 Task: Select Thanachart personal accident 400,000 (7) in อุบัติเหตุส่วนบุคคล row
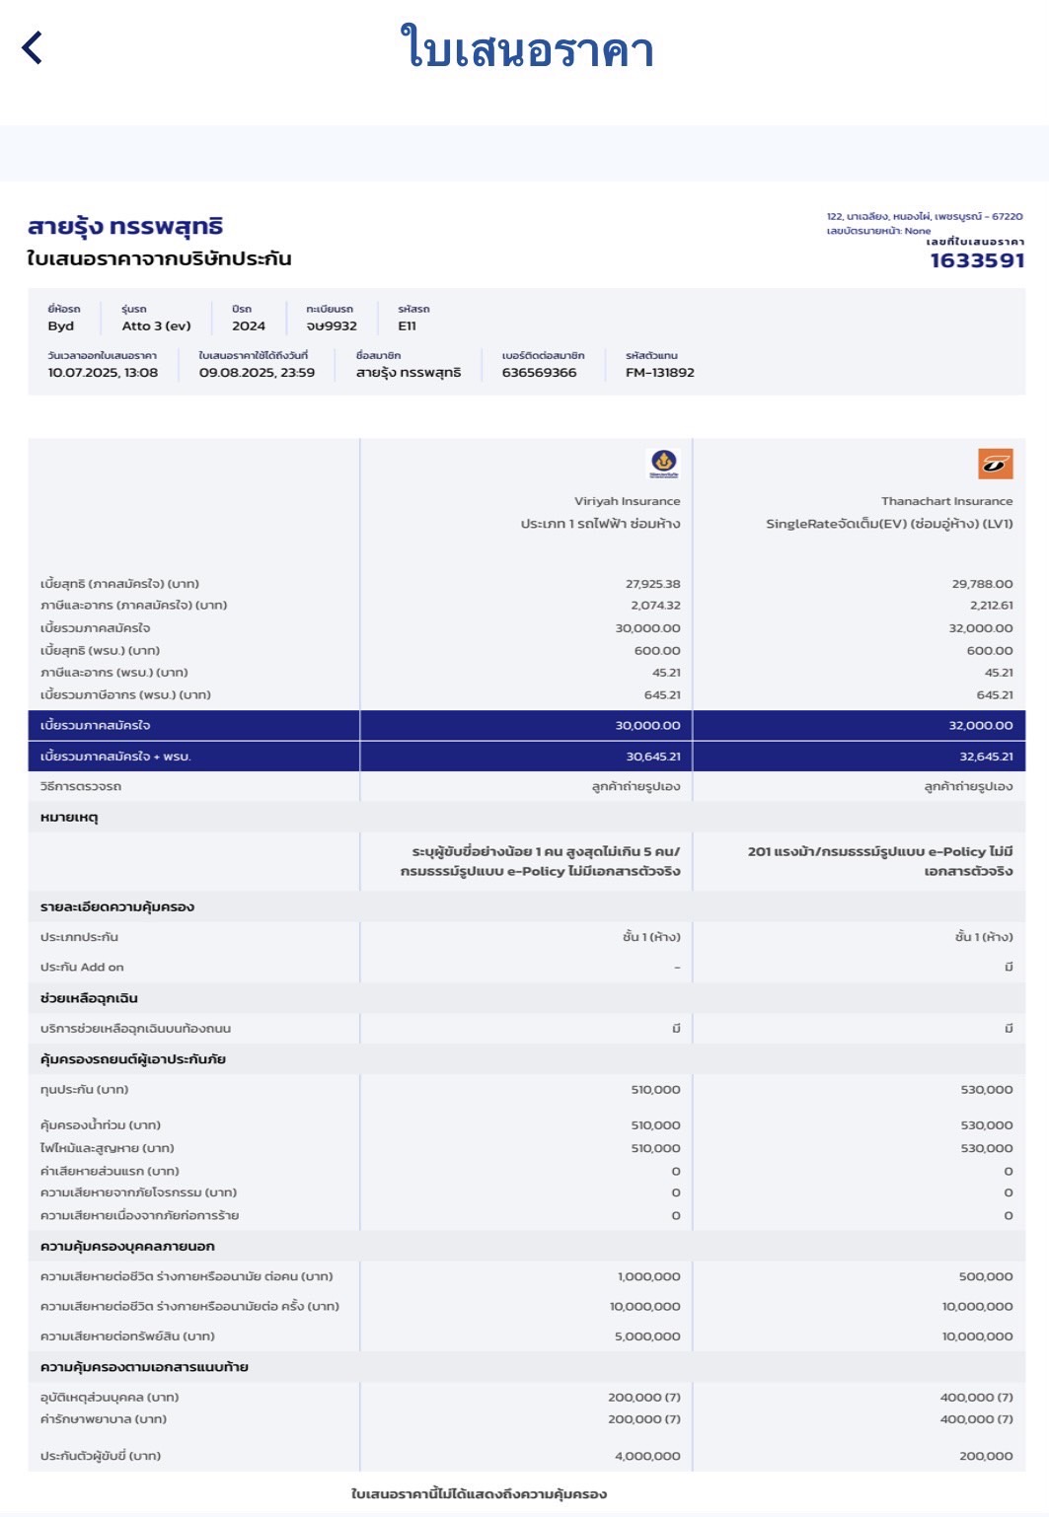click(976, 1398)
